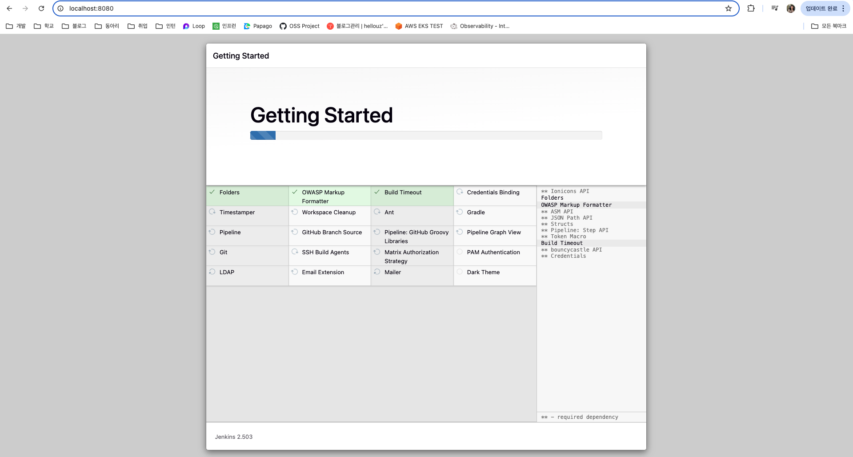Viewport: 853px width, 457px height.
Task: Open the 인프런 bookmark
Action: [x=224, y=26]
